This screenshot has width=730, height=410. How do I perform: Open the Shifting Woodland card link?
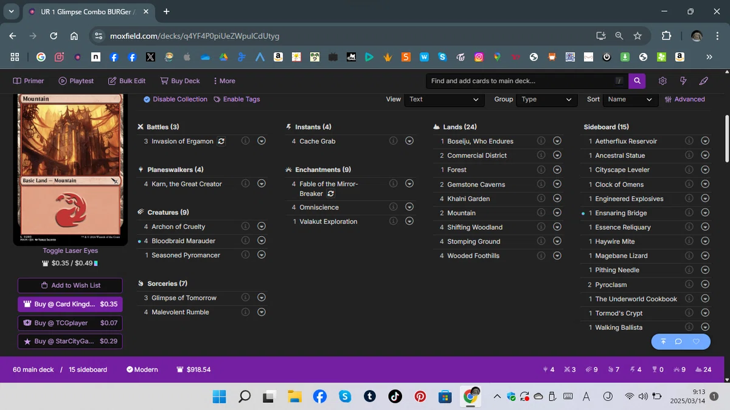(475, 227)
